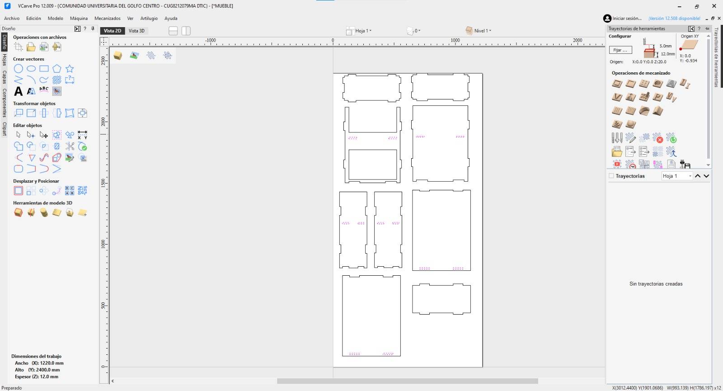Open the Nesting (ABCD) parts tool
The width and height of the screenshot is (723, 391).
click(x=70, y=190)
